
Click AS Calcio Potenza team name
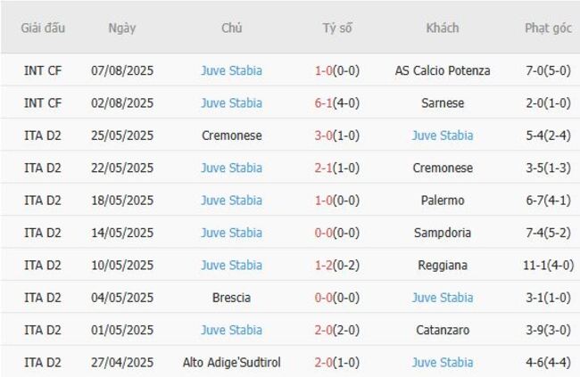point(443,70)
